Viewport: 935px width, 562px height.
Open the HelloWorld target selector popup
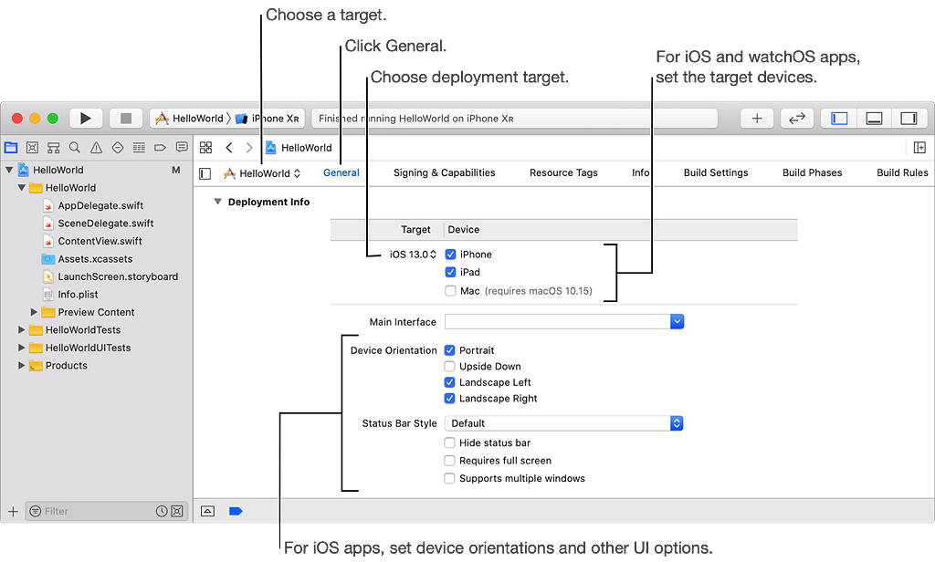click(x=262, y=173)
